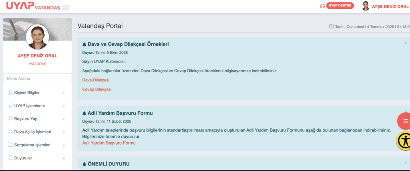Click bell icon of Dava ve Cevap Dilekçesi announcement
Viewport: 410px width, 171px height.
[84, 44]
